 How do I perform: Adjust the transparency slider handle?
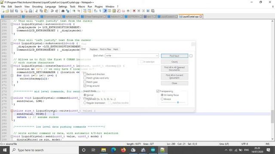tap(178, 102)
